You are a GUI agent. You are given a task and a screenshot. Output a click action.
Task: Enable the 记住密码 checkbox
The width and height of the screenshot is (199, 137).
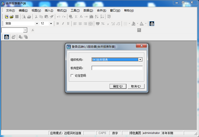(x=72, y=75)
